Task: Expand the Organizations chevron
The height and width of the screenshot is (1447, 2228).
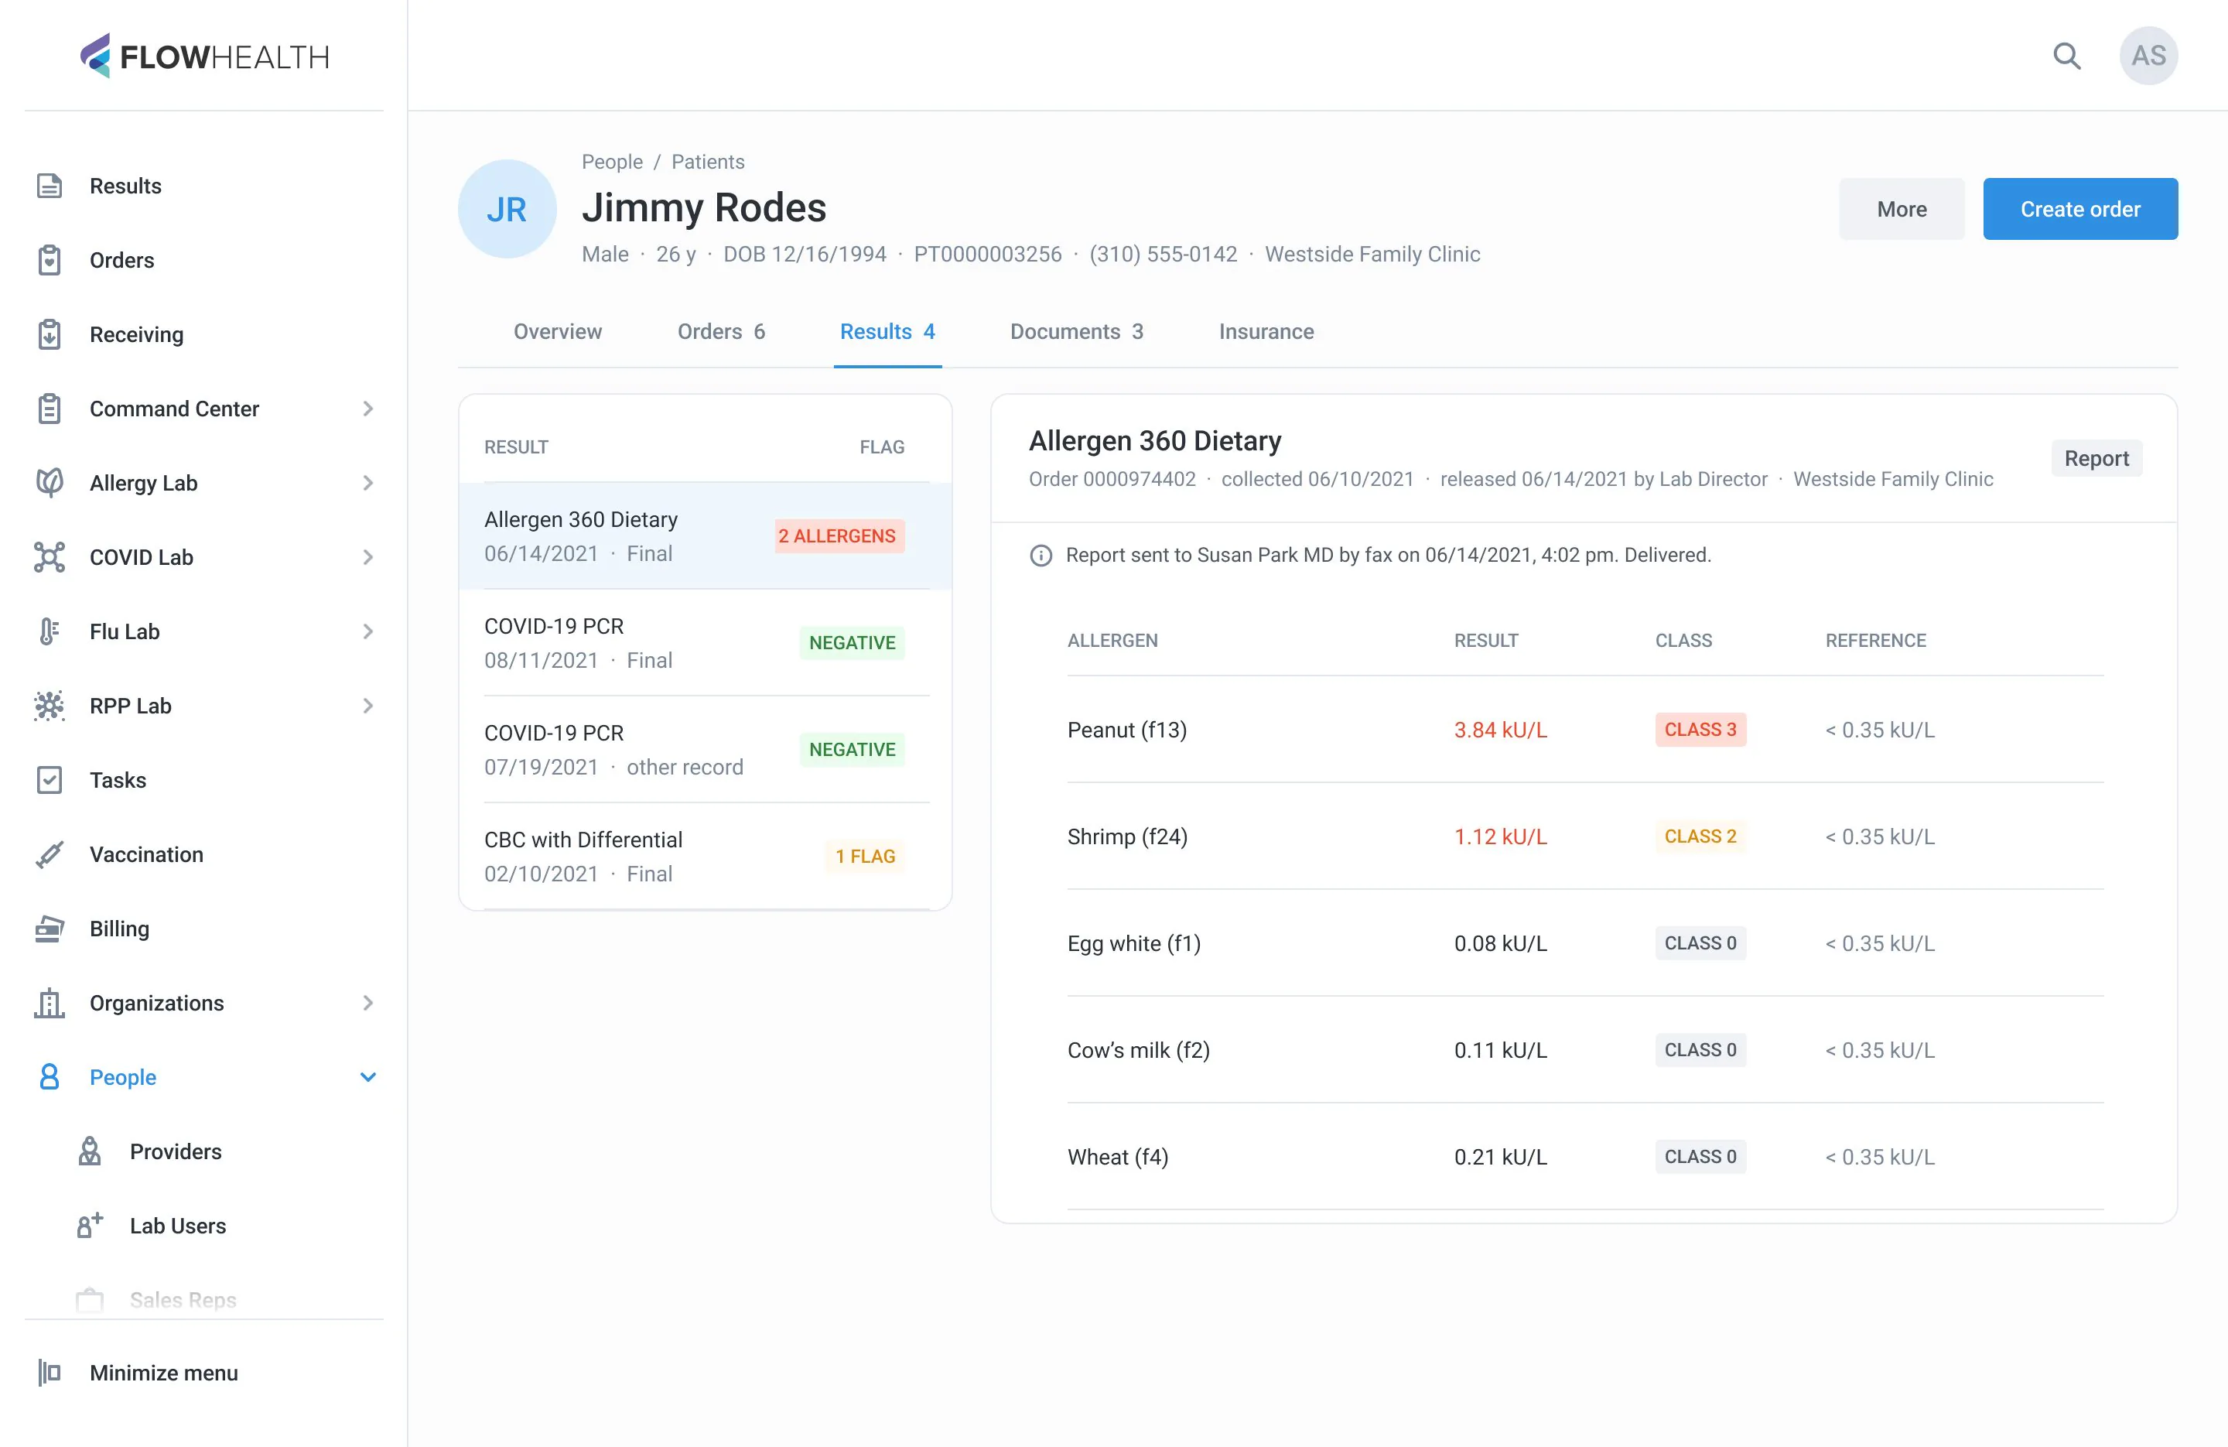Action: pos(368,1003)
